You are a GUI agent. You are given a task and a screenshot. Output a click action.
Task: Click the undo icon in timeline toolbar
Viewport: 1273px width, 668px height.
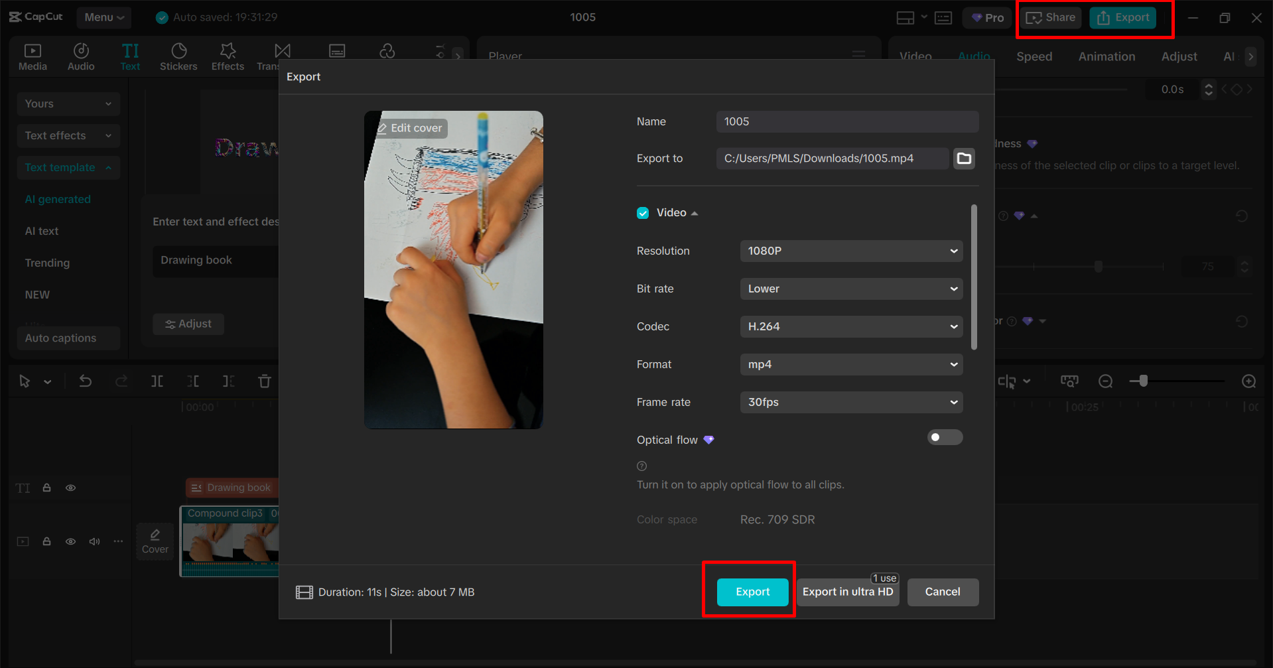(85, 381)
